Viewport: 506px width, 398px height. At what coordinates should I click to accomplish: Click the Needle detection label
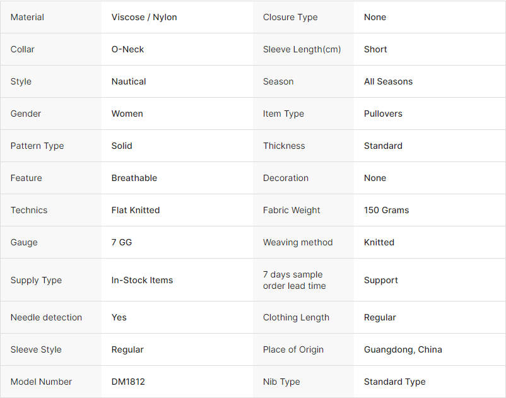(x=46, y=317)
